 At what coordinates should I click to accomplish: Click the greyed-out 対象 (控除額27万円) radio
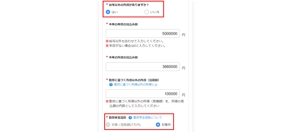click(x=108, y=125)
